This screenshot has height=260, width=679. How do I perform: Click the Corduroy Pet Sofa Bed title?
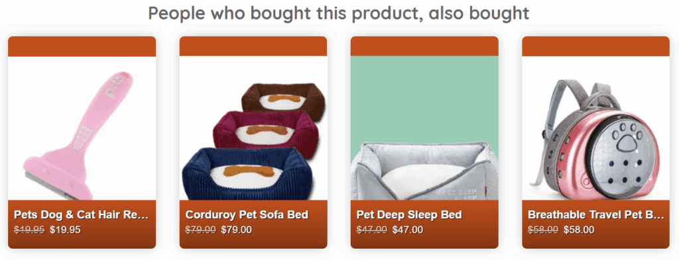tap(247, 214)
